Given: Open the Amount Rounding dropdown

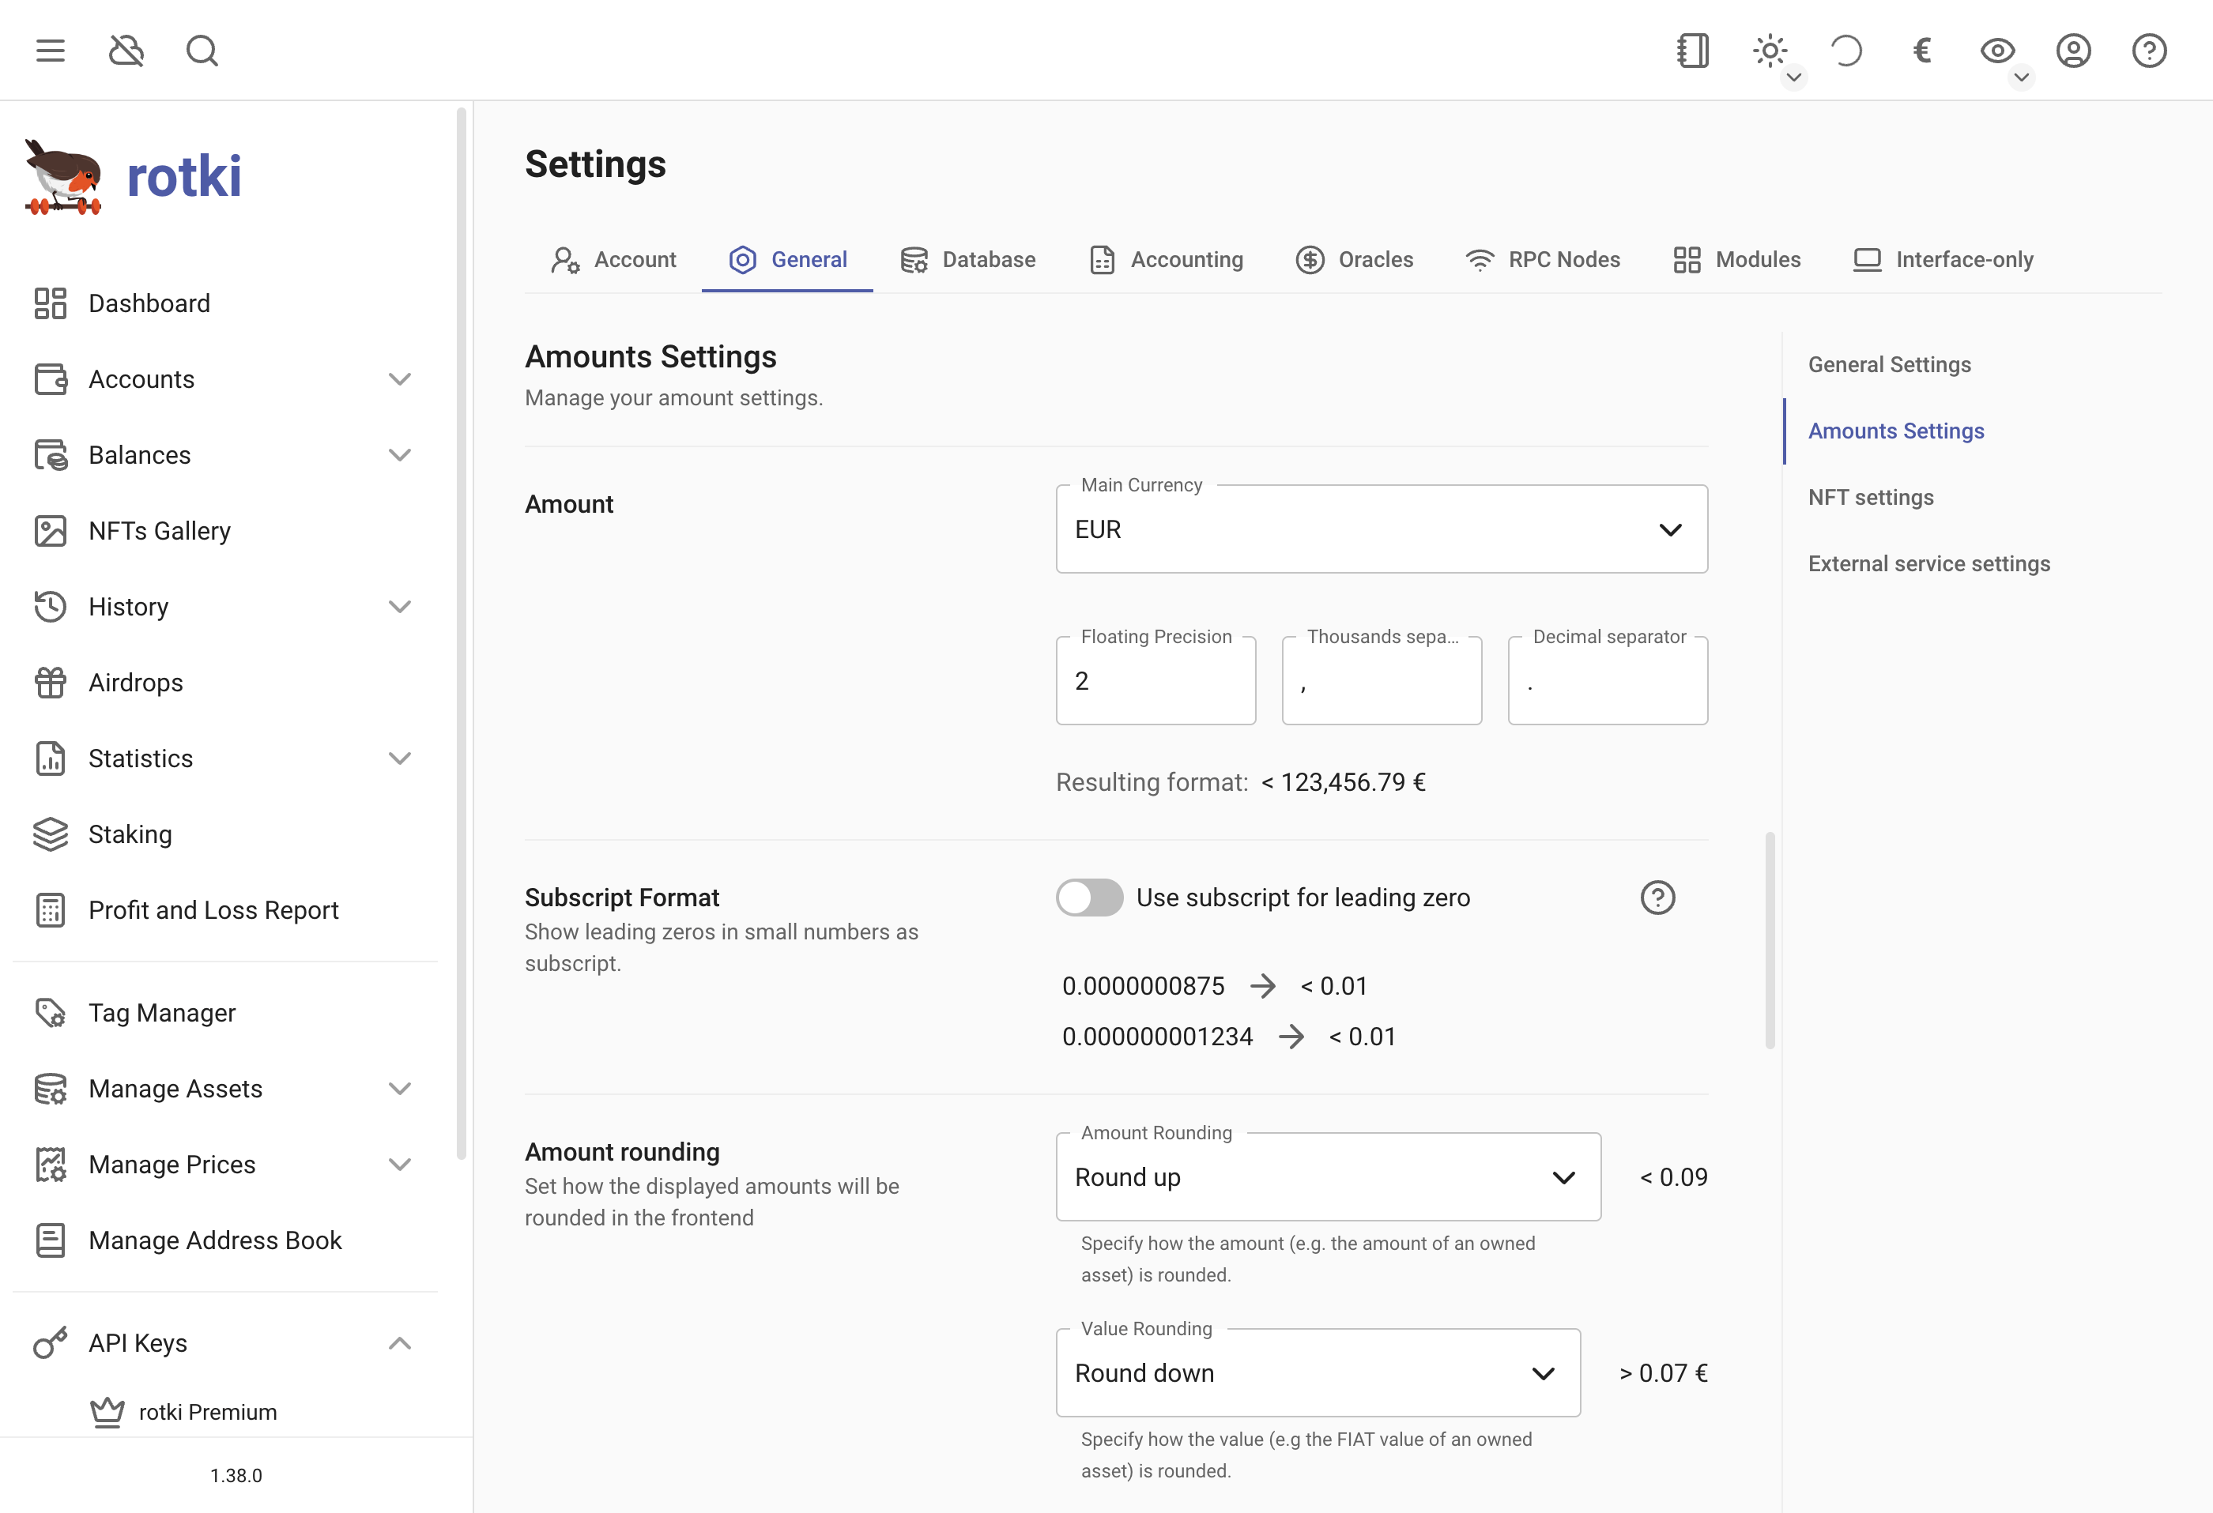Looking at the screenshot, I should [x=1329, y=1177].
